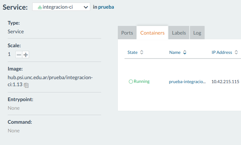Image resolution: width=241 pixels, height=145 pixels.
Task: Go to the prueba stack link
Action: [106, 7]
